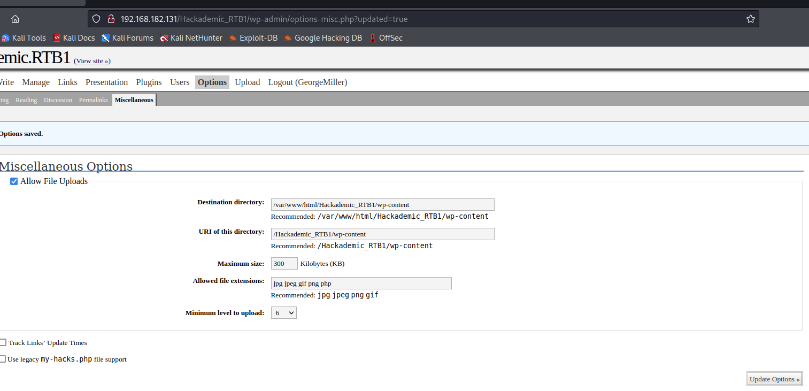Click the browser address bar URL
This screenshot has width=809, height=391.
(x=264, y=19)
